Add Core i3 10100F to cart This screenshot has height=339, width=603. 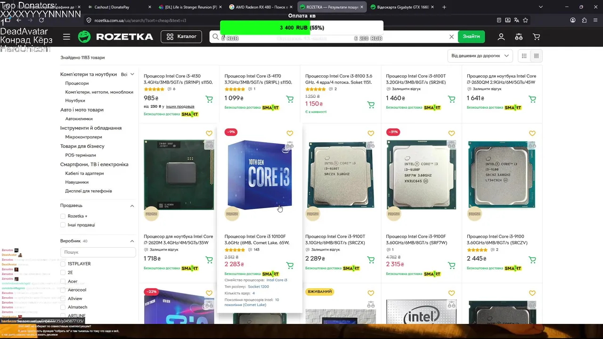tap(290, 266)
